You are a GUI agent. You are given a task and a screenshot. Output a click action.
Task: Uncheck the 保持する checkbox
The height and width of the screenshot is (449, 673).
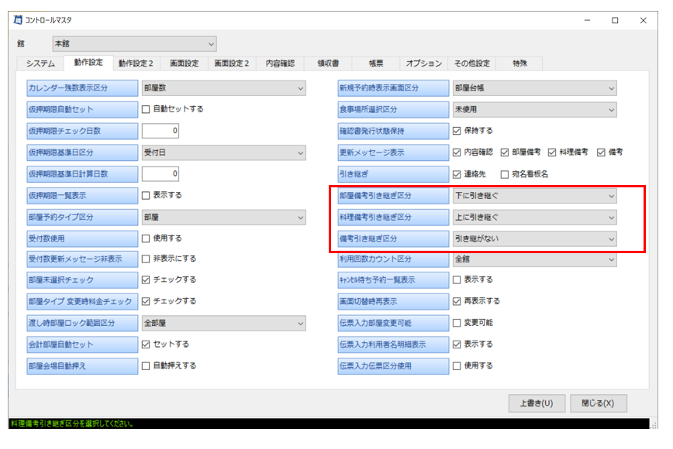pyautogui.click(x=457, y=131)
